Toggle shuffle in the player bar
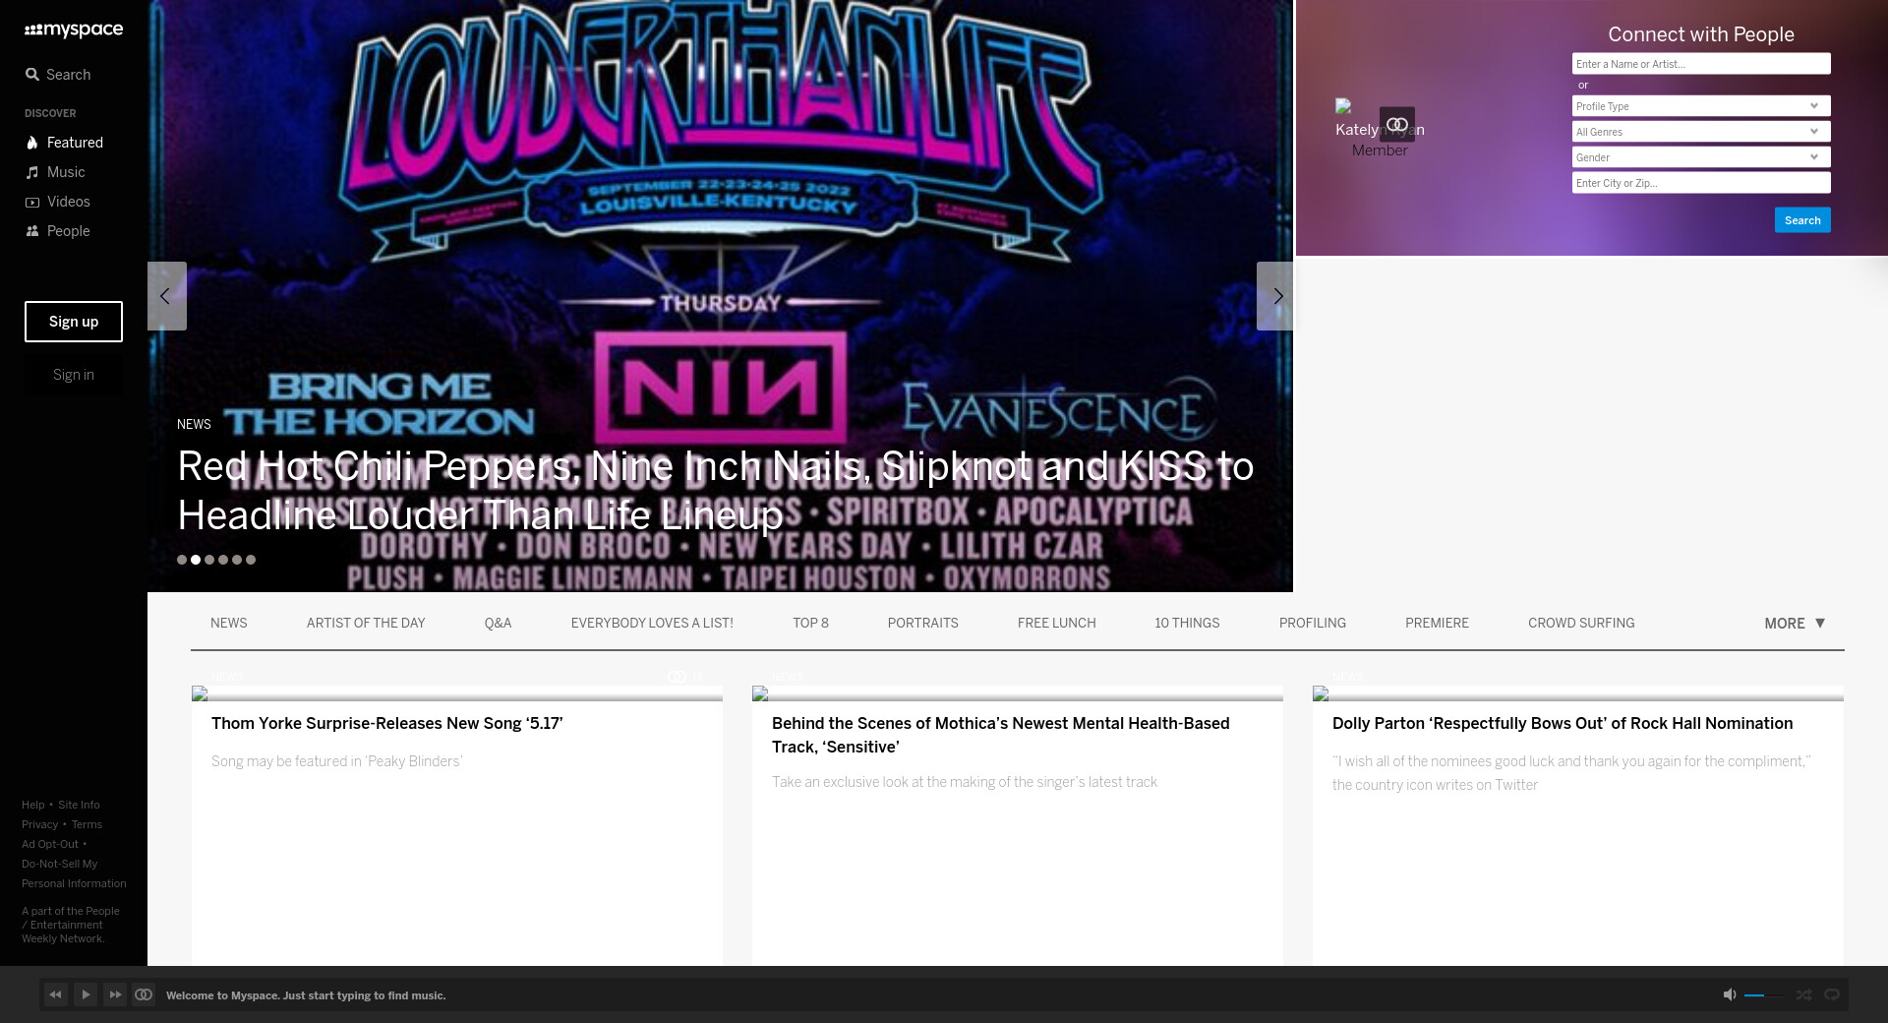The image size is (1888, 1023). point(1804,995)
